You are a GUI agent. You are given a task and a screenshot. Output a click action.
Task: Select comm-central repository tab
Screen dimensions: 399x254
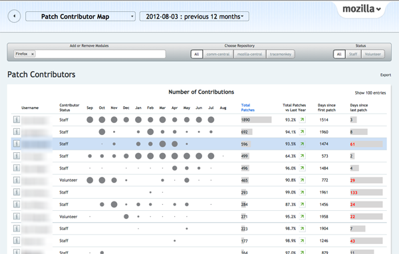coord(218,54)
